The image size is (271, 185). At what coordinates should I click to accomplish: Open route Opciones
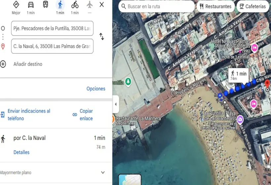(x=96, y=89)
